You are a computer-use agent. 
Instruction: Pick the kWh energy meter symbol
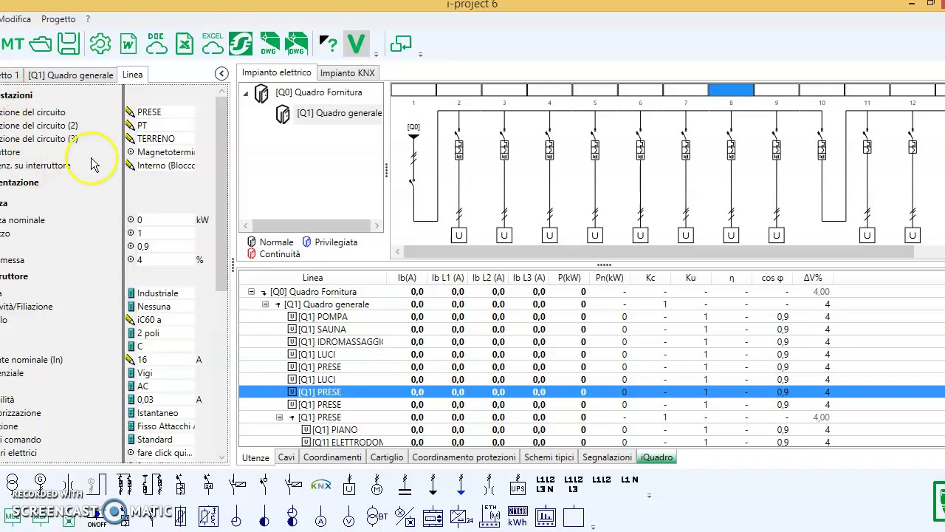point(518,516)
